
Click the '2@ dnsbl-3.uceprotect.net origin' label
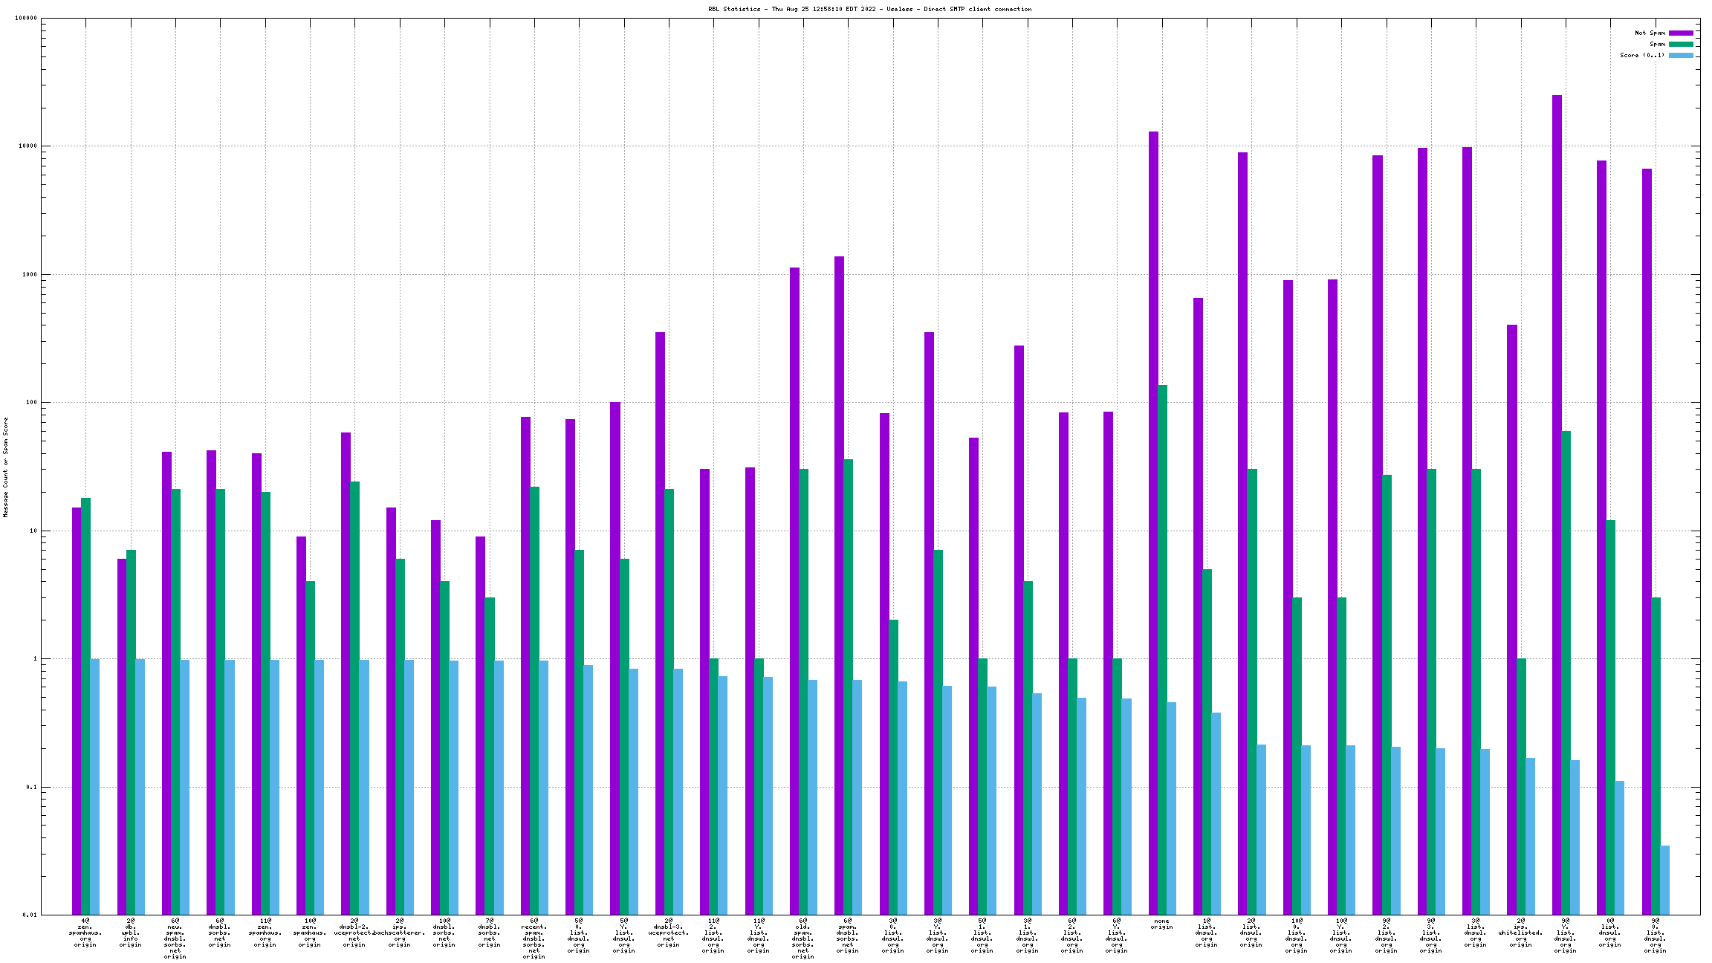668,933
